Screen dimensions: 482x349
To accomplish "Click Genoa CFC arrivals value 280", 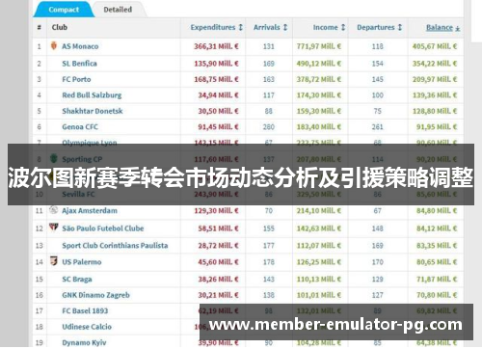I will (x=269, y=127).
